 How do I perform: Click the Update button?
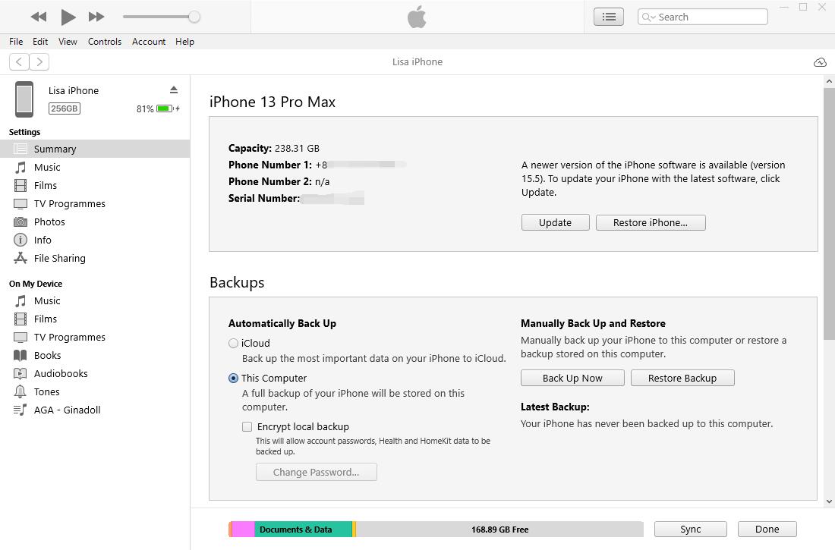click(x=556, y=222)
